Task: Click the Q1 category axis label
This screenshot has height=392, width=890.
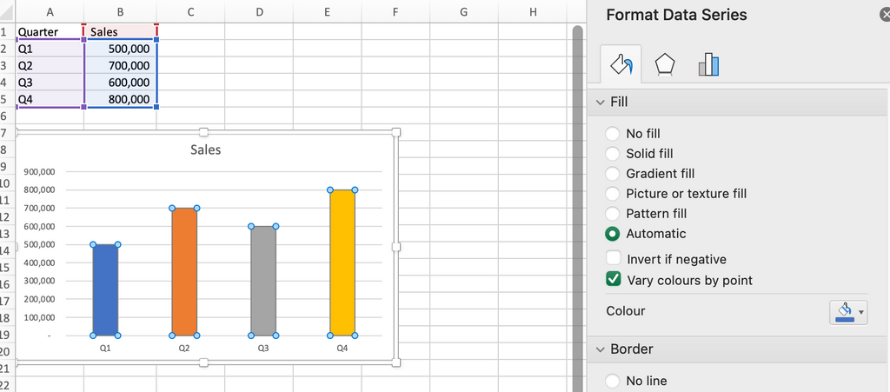Action: click(105, 349)
